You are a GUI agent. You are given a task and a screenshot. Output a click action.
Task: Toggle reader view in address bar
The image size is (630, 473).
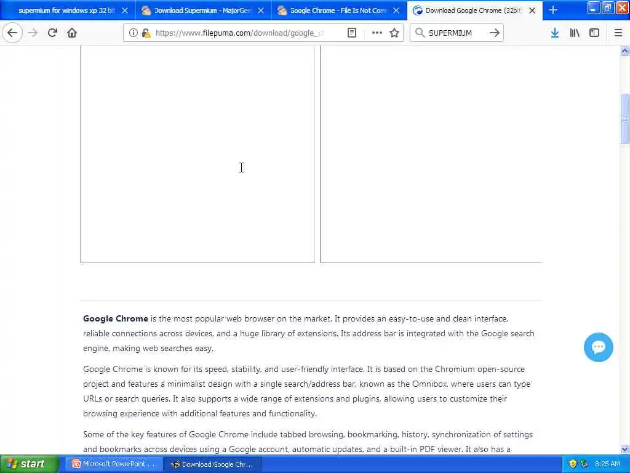[352, 33]
